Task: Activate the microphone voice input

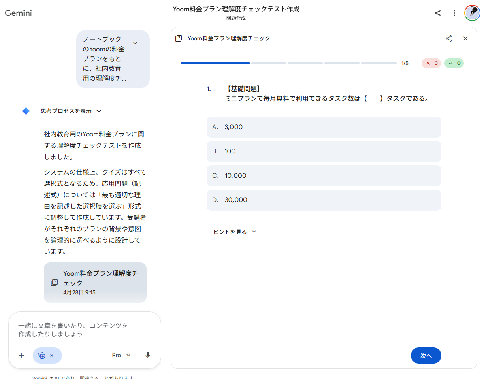Action: 148,356
